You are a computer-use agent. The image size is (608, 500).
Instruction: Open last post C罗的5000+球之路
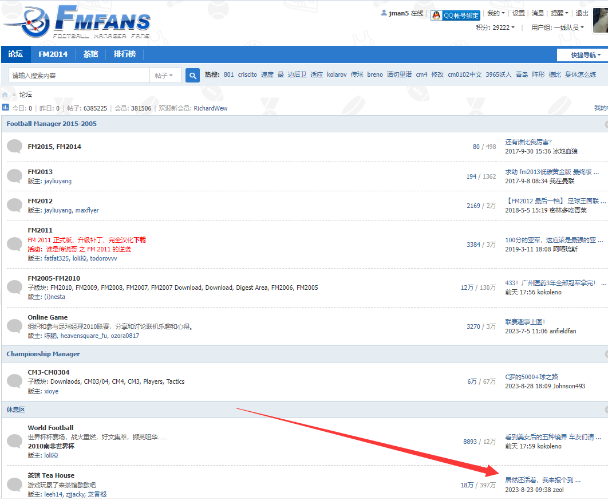531,377
